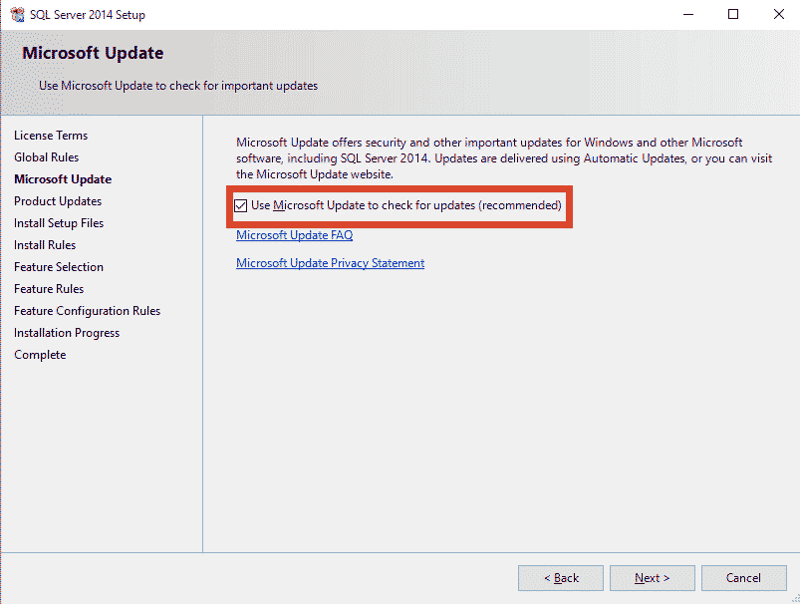Enable Use Microsoft Update to check for updates

241,205
